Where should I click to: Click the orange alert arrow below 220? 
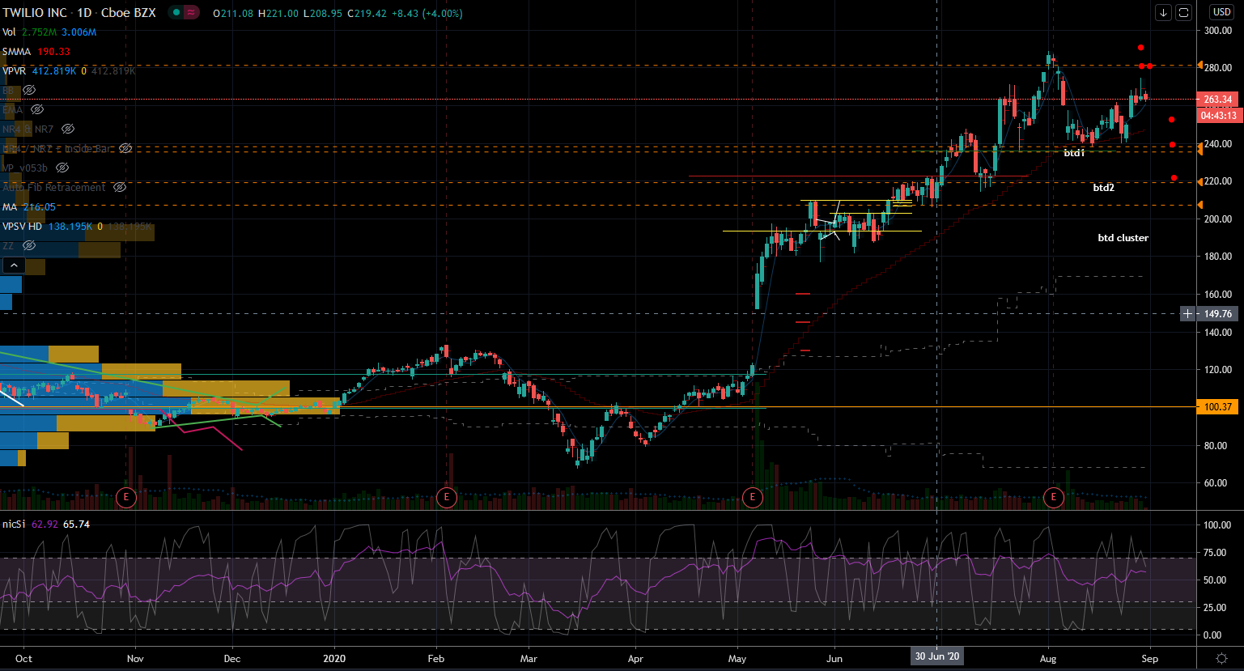point(1199,206)
